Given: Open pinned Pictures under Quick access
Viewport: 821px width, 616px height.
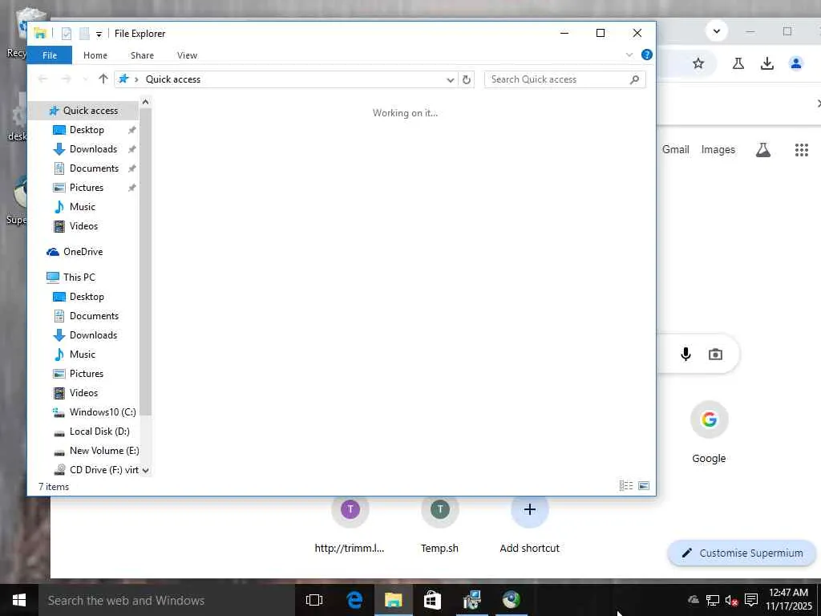Looking at the screenshot, I should click(x=86, y=188).
